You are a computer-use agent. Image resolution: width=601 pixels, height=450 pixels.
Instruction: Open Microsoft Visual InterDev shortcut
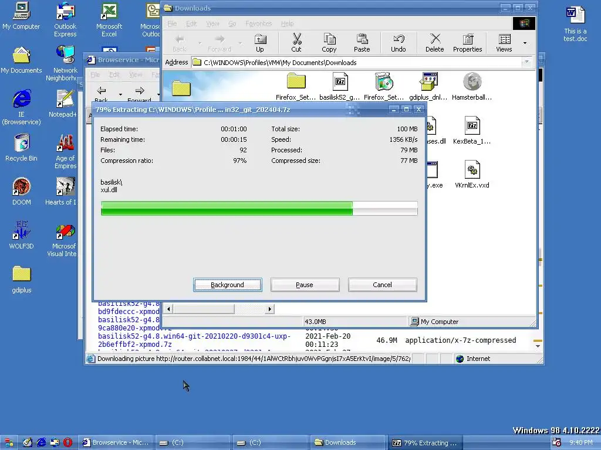pyautogui.click(x=63, y=240)
